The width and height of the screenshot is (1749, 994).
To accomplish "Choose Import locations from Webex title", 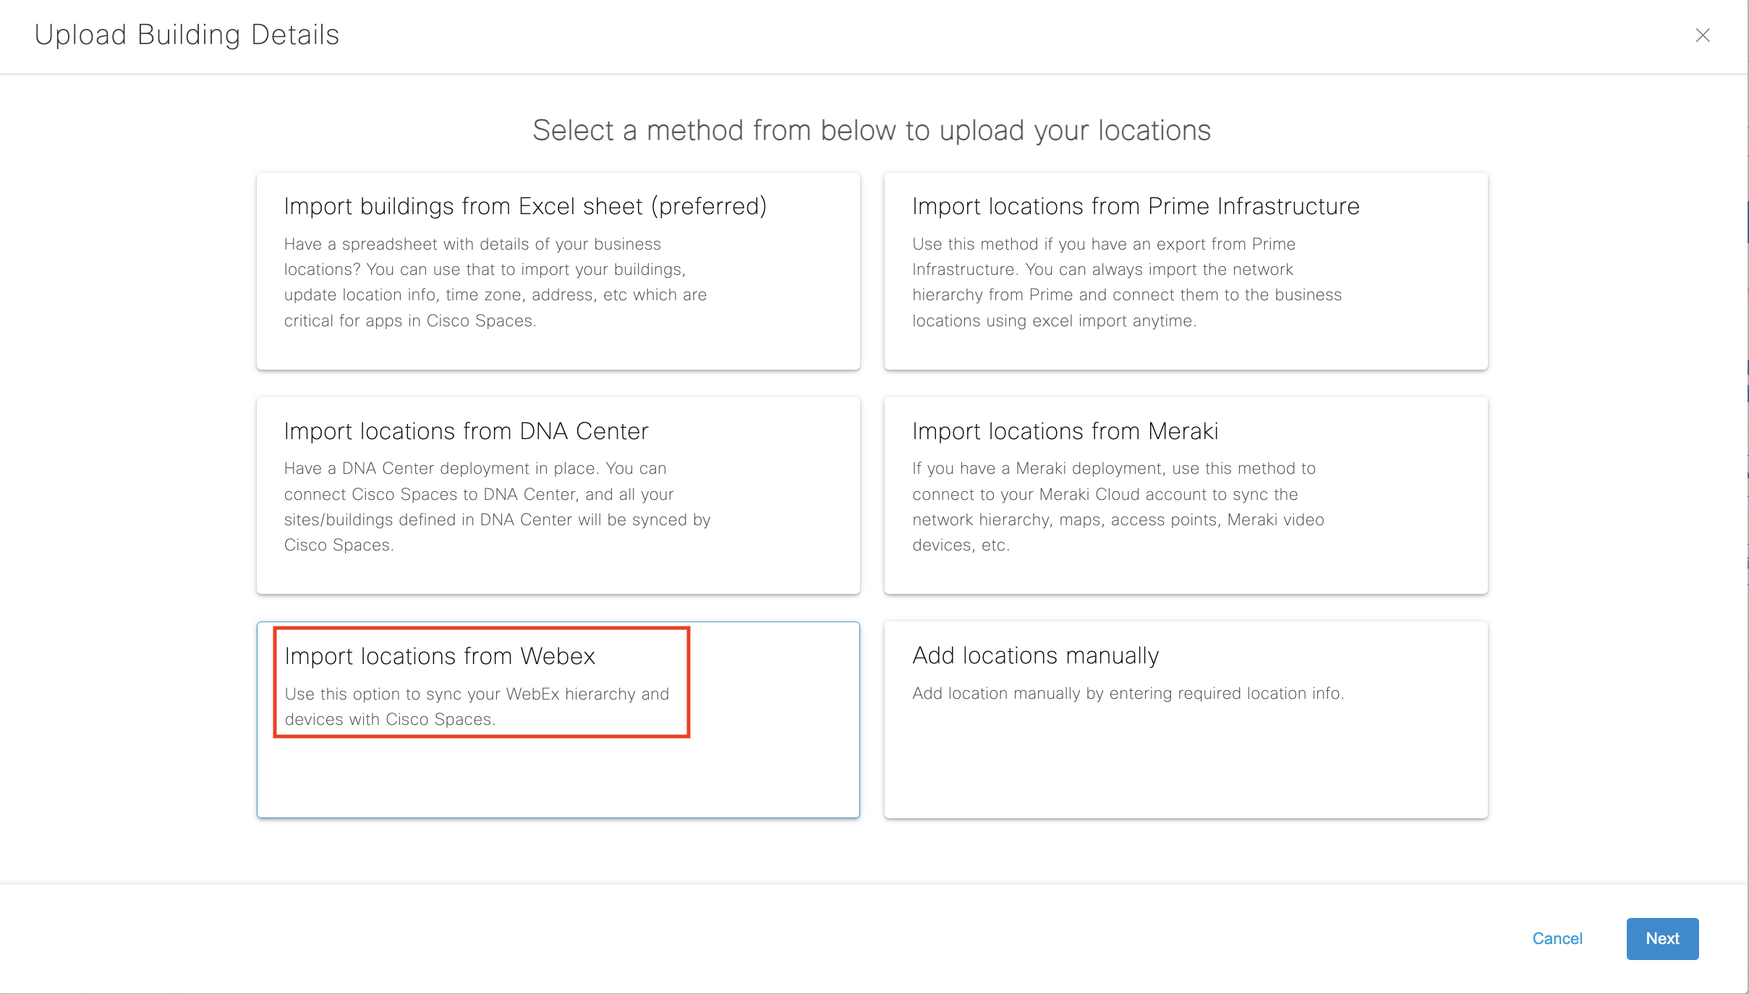I will (x=439, y=656).
